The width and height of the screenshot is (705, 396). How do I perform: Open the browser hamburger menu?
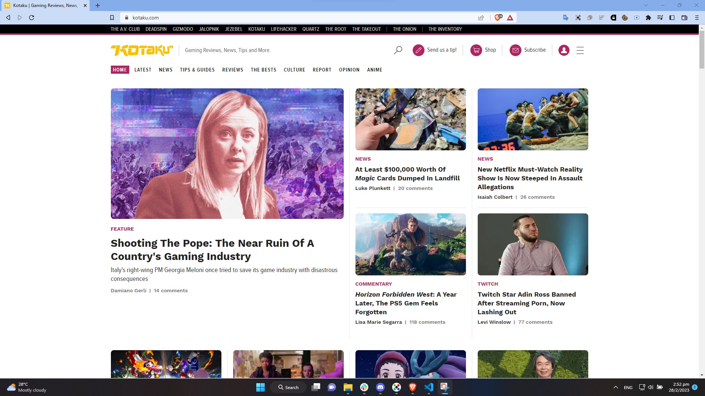click(697, 17)
